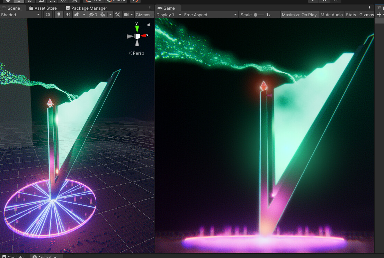Toggle Maximize On Play
Viewport: 384px width, 258px height.
pos(299,15)
